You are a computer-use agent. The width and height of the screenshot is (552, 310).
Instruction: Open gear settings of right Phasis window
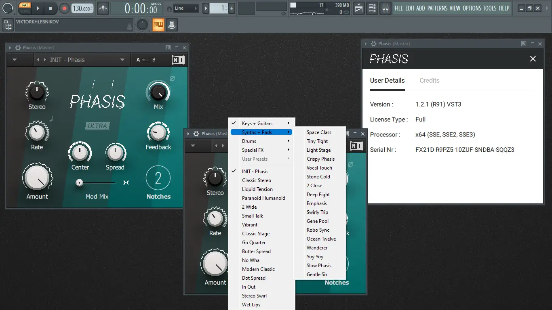pyautogui.click(x=373, y=44)
